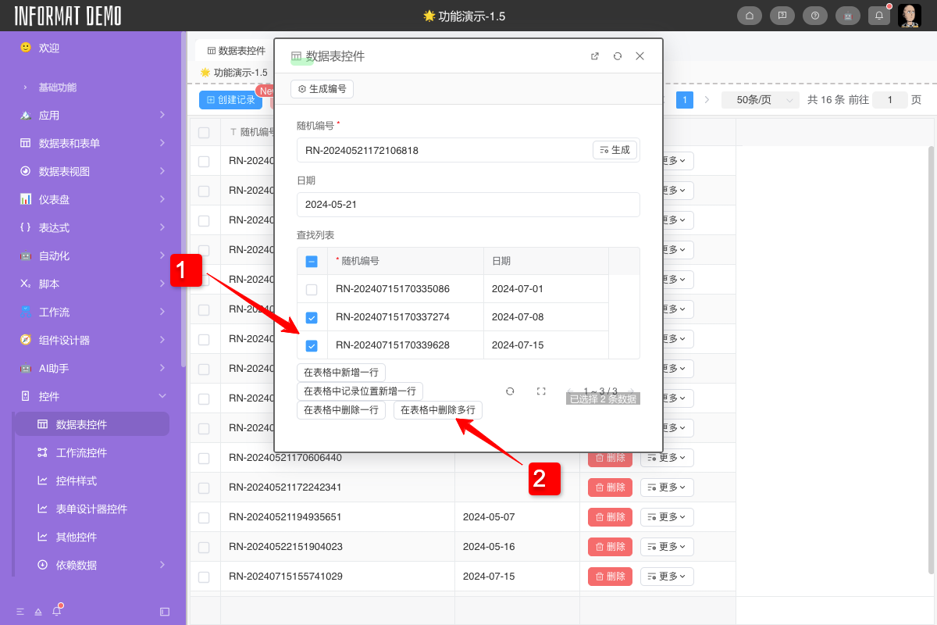The width and height of the screenshot is (937, 625).
Task: Open the 50条/页 page size dropdown
Action: 760,100
